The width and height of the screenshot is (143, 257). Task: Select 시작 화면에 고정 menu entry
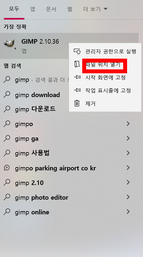tap(105, 77)
